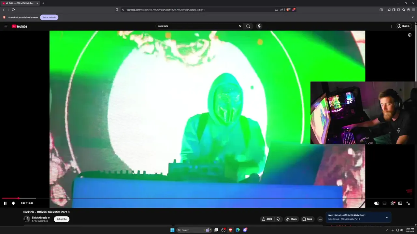Open the Brave VPN shield icon
Image resolution: width=417 pixels, height=234 pixels.
(409, 10)
